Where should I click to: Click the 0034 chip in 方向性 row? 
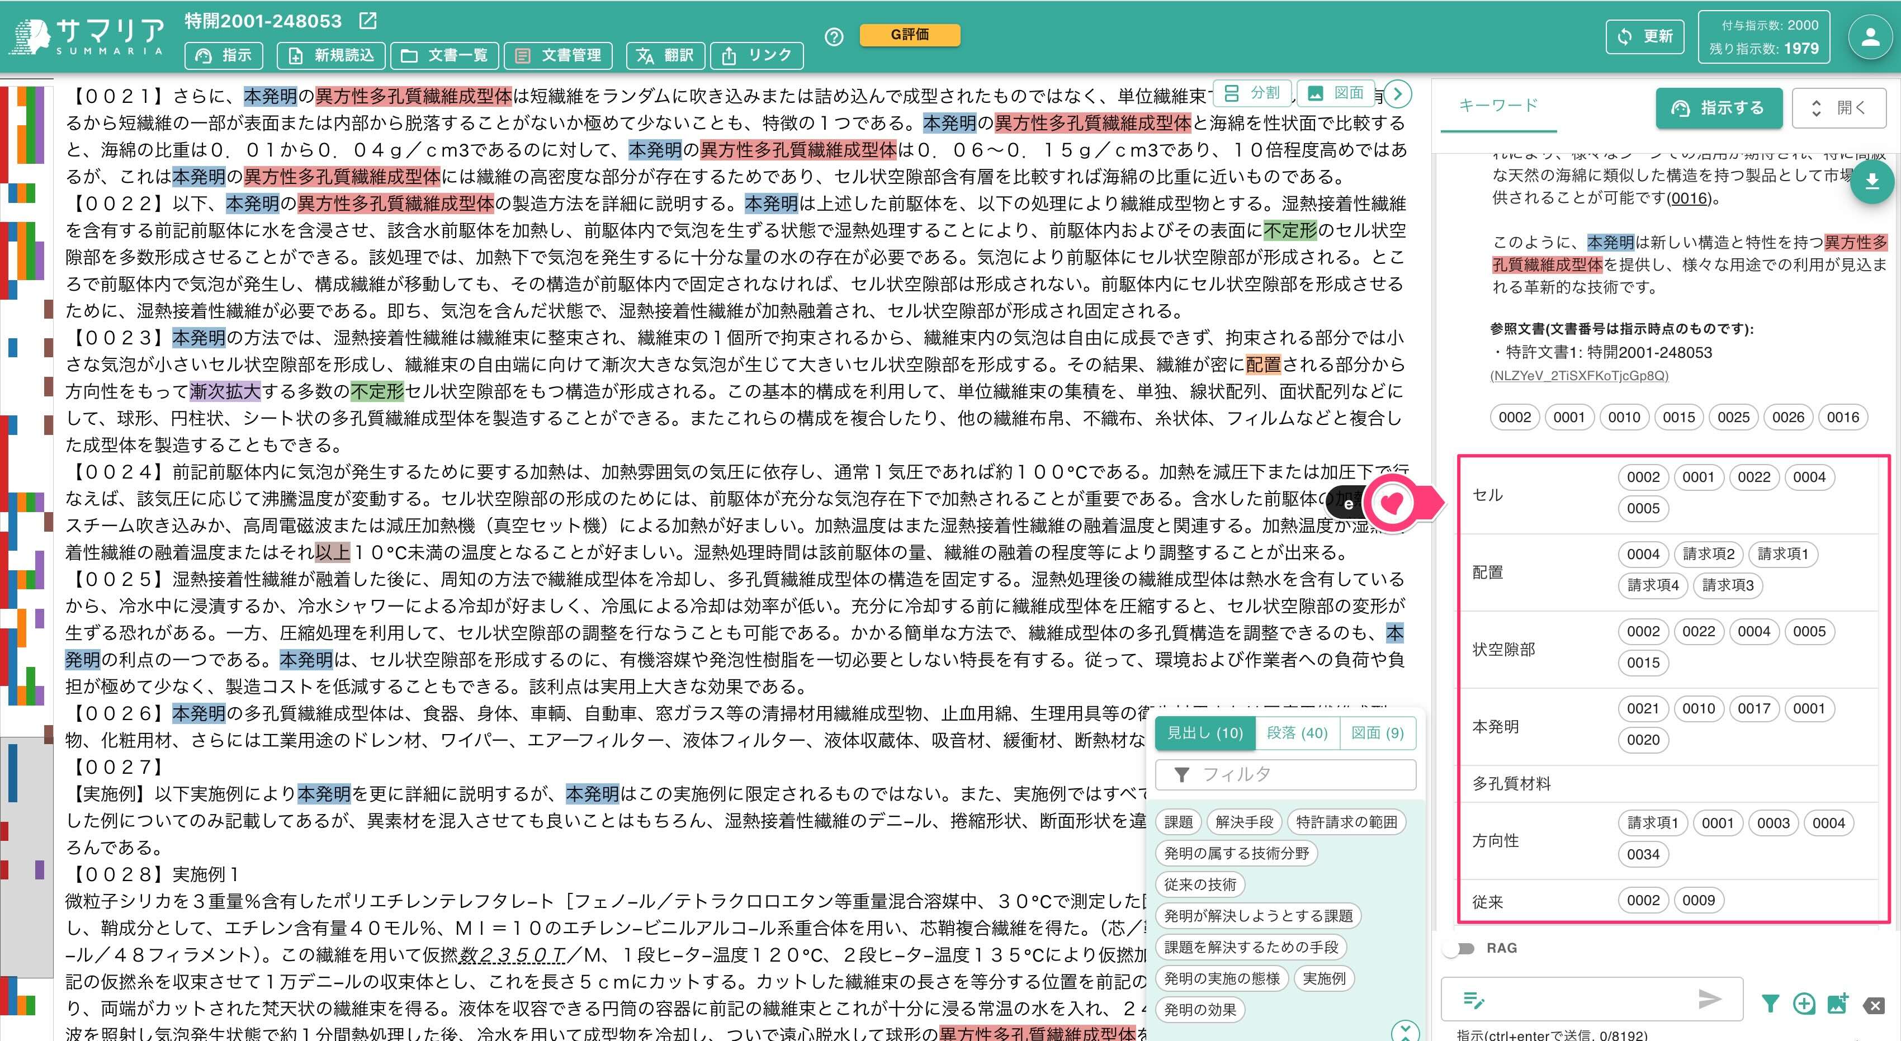[1643, 854]
